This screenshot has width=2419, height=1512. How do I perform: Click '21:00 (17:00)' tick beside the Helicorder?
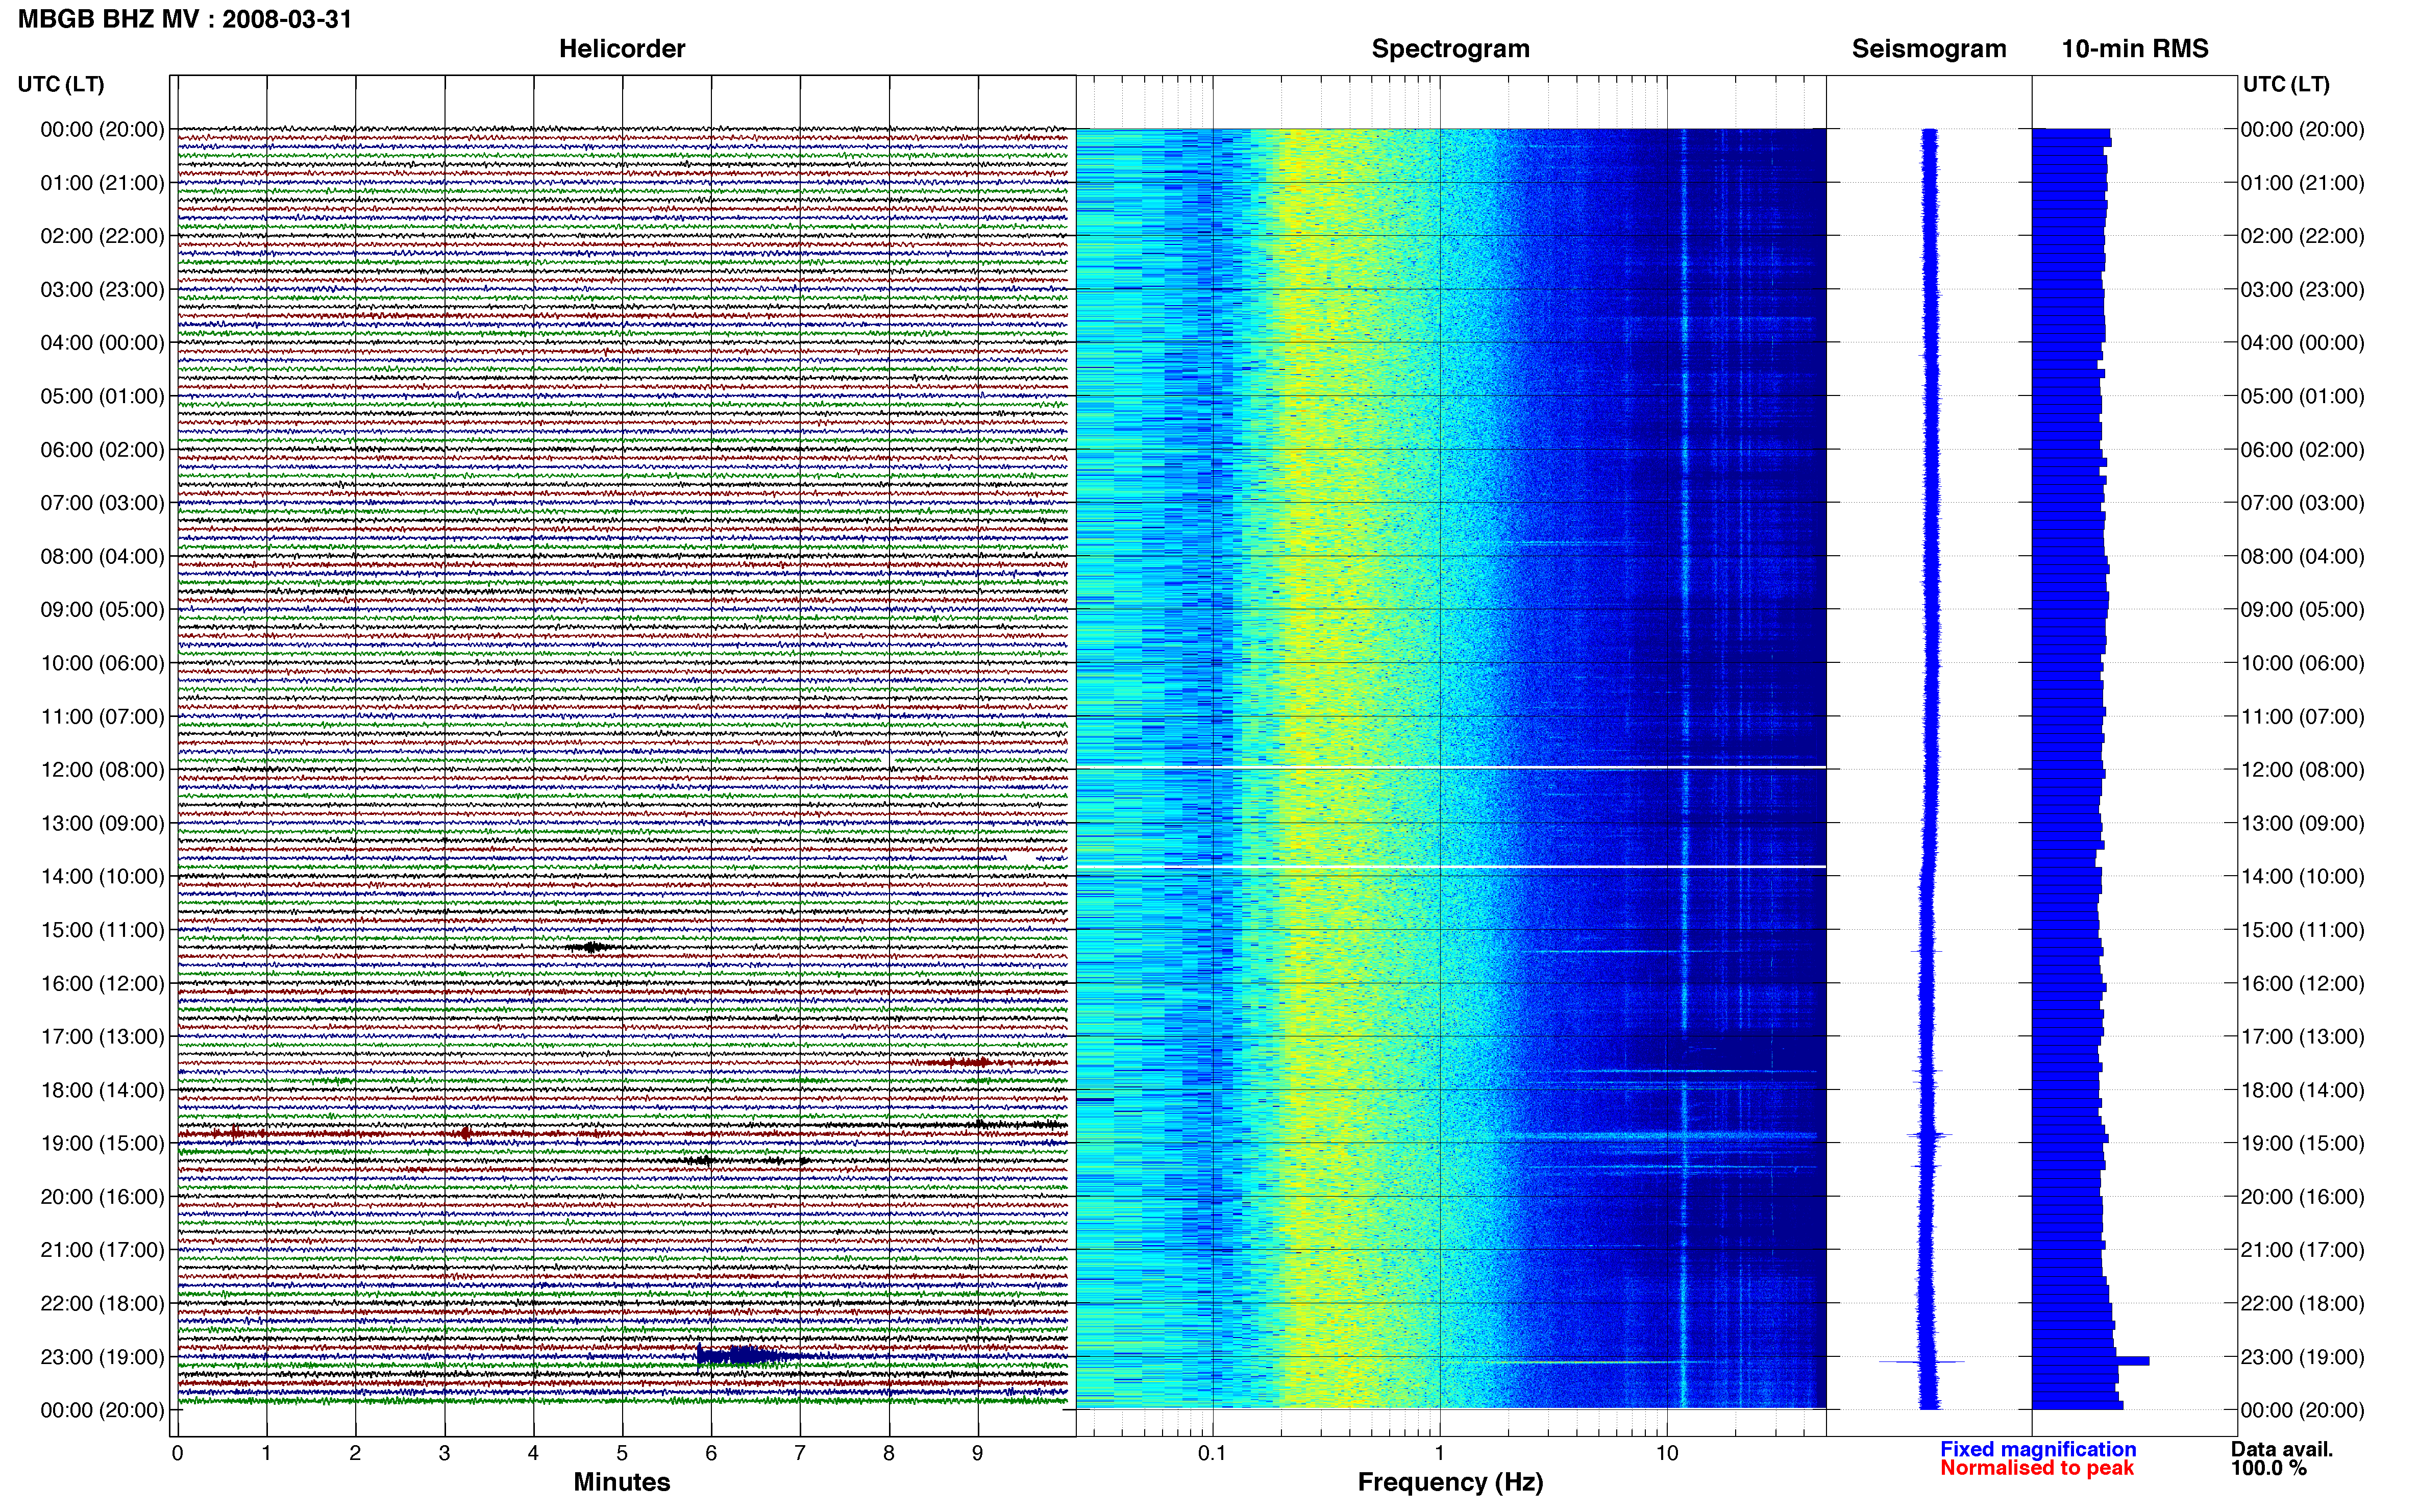tap(102, 1250)
